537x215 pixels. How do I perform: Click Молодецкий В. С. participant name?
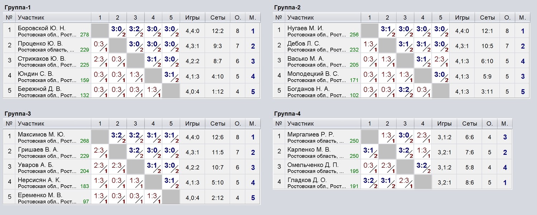(313, 74)
